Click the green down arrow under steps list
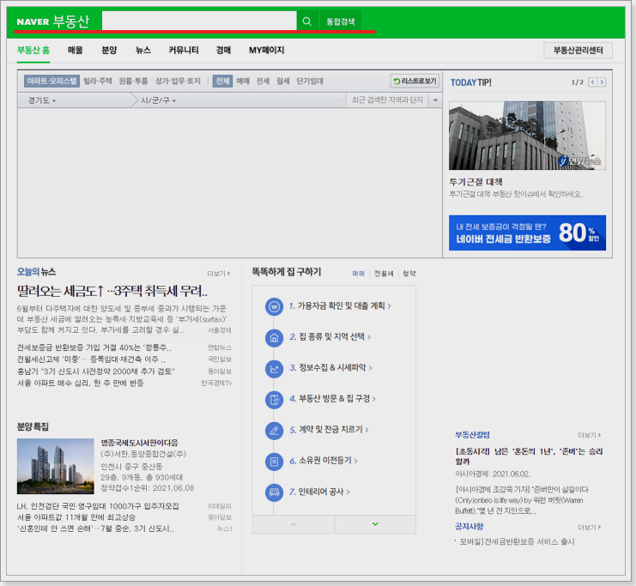 pos(376,524)
